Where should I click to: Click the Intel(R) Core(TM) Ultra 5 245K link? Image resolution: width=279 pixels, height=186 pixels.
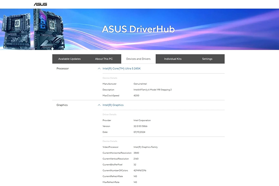[122, 68]
